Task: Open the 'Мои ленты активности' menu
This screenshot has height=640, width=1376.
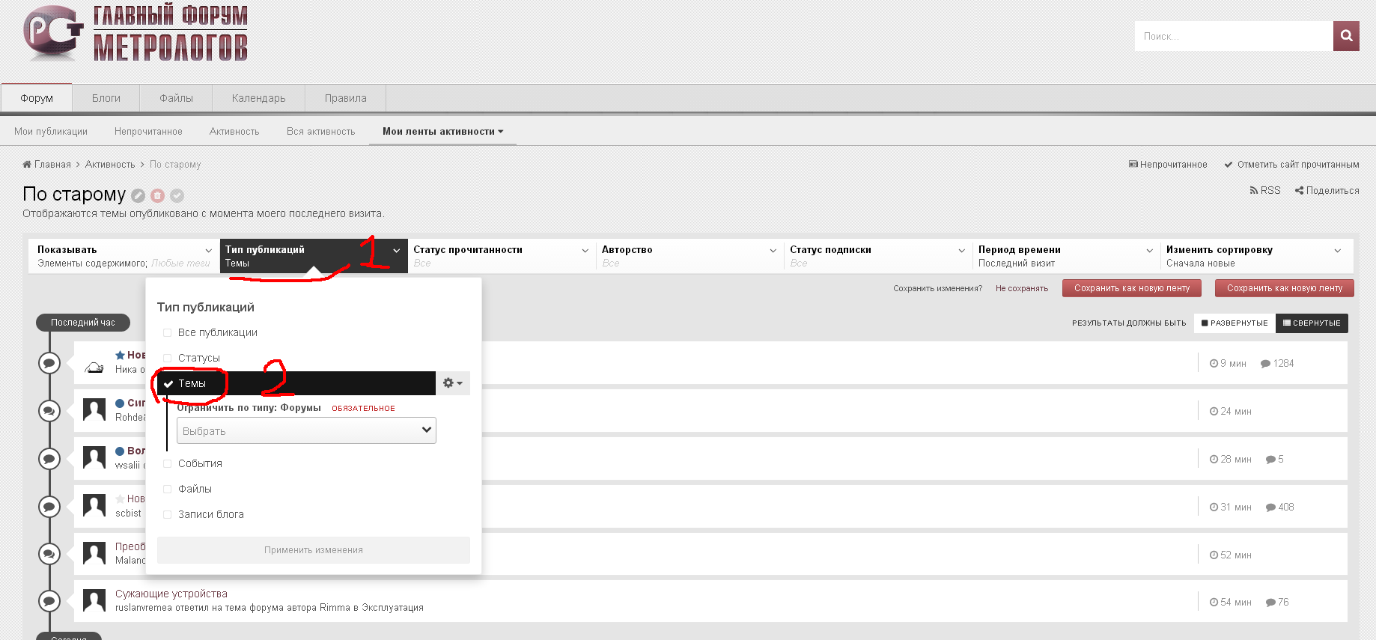Action: click(442, 132)
